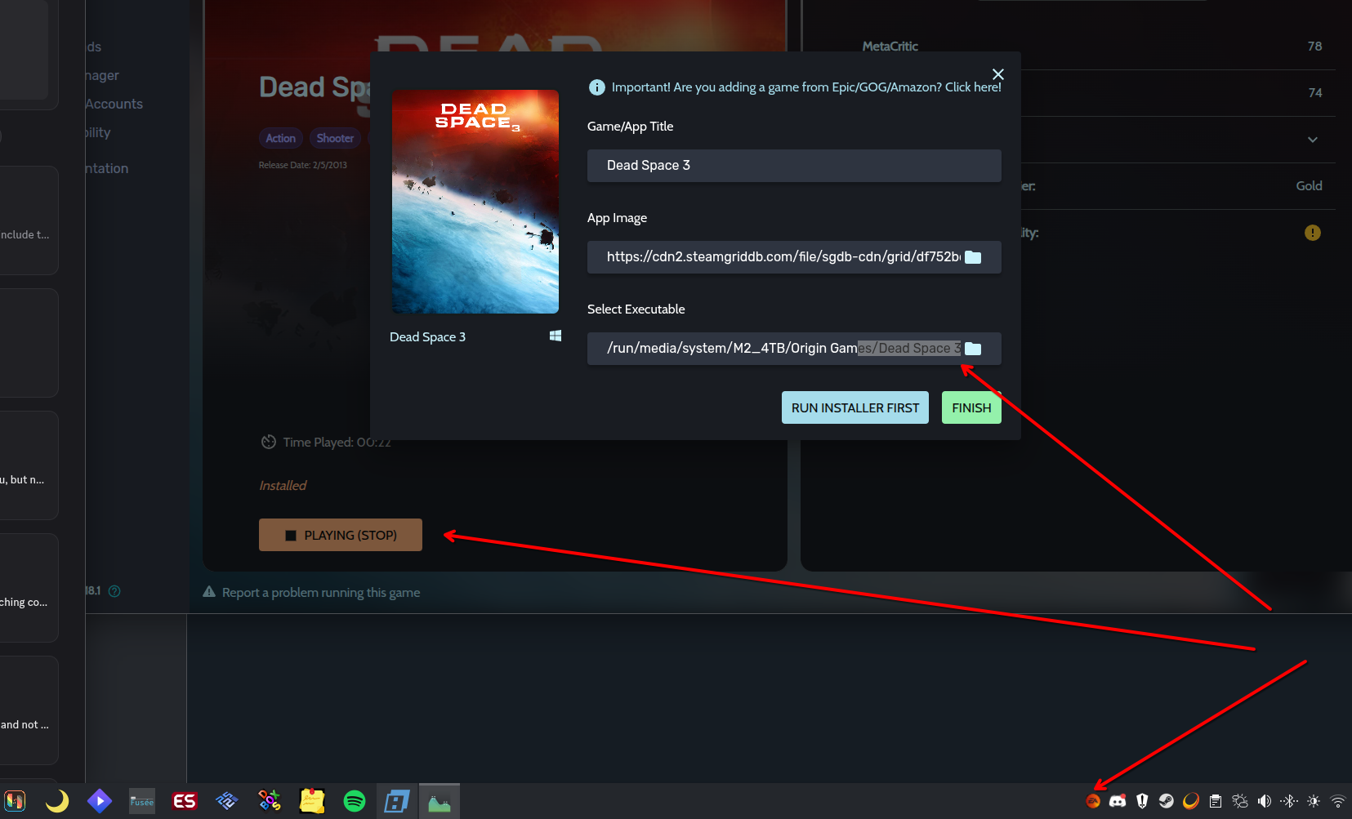Click the info icon beside the Important notice

pyautogui.click(x=597, y=87)
